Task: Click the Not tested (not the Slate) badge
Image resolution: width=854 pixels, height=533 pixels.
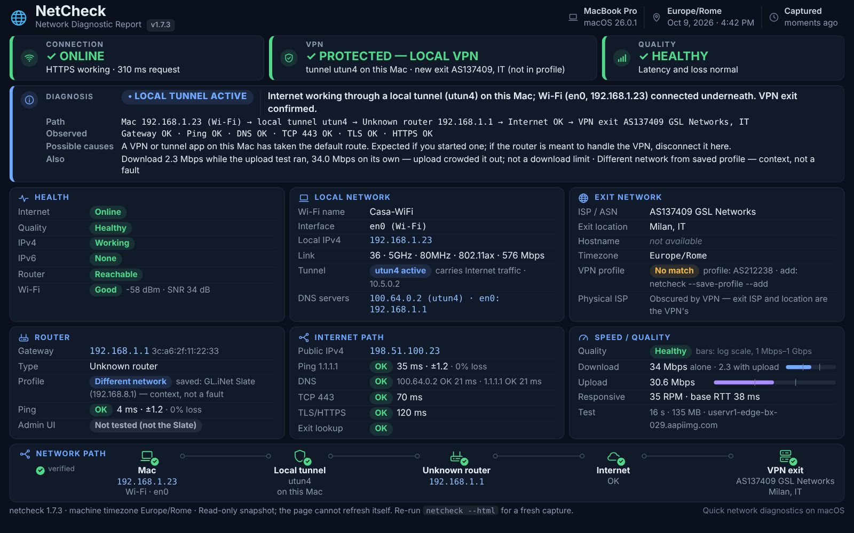Action: pyautogui.click(x=146, y=425)
